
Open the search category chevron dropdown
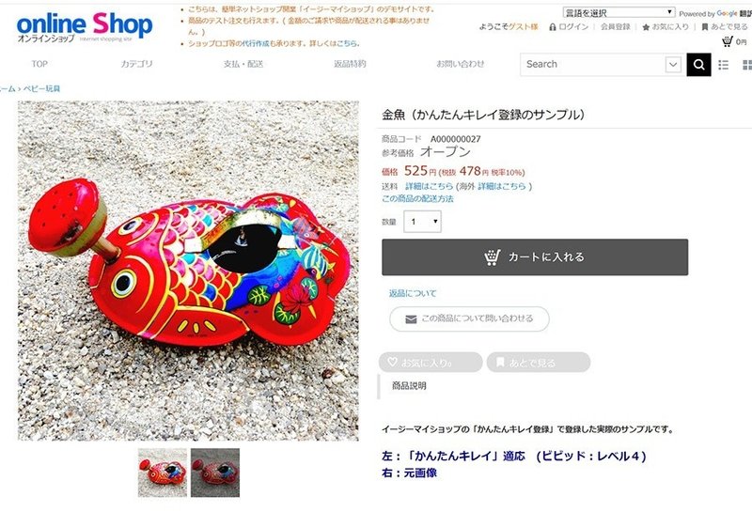coord(673,64)
